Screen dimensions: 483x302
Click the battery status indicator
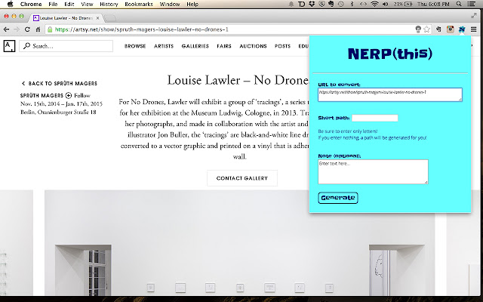pyautogui.click(x=403, y=4)
